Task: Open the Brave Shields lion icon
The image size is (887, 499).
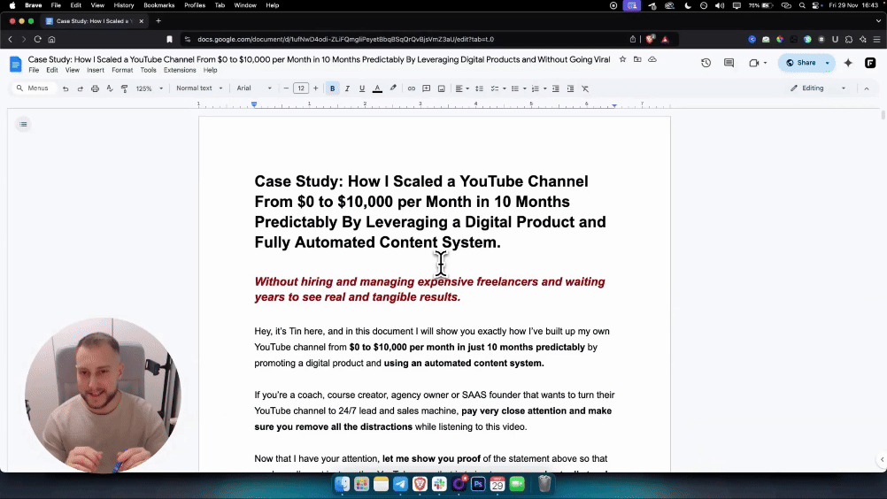Action: pos(650,39)
